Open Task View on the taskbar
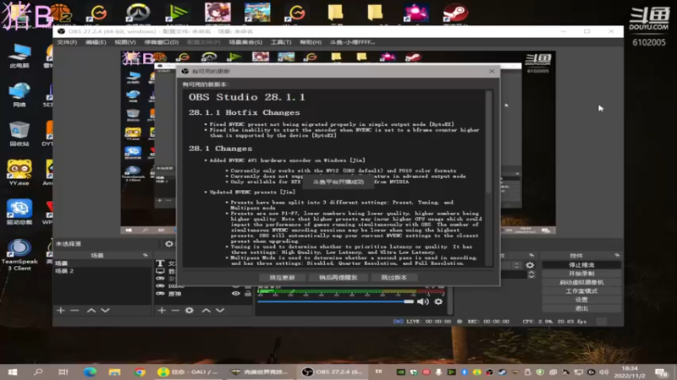 (63, 372)
